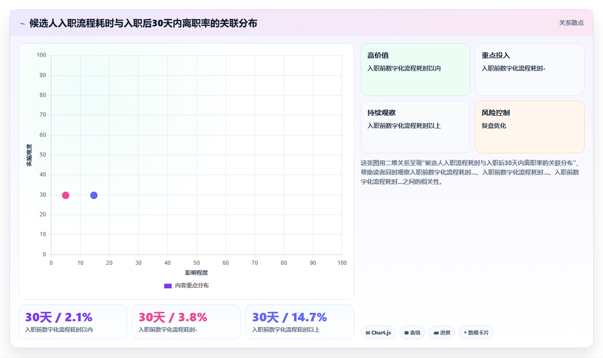Image resolution: width=603 pixels, height=358 pixels.
Task: Click the blue scatter data point
Action: click(x=94, y=195)
